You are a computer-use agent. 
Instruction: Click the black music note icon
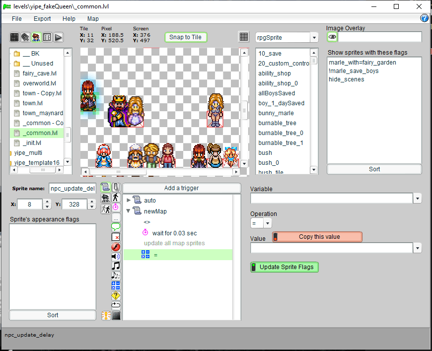click(x=116, y=266)
